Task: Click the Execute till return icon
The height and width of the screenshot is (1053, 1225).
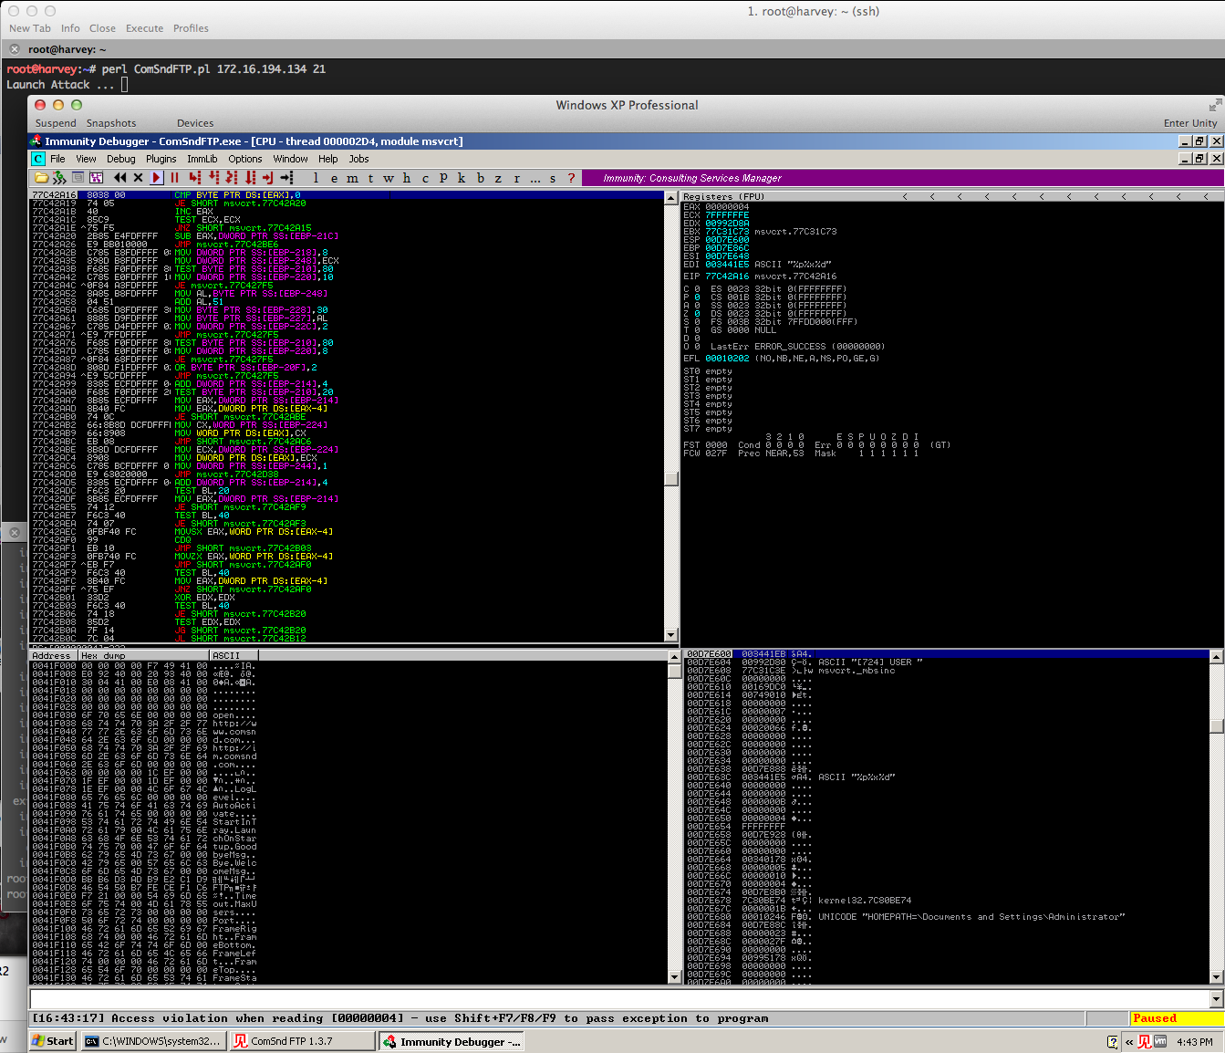Action: click(268, 178)
